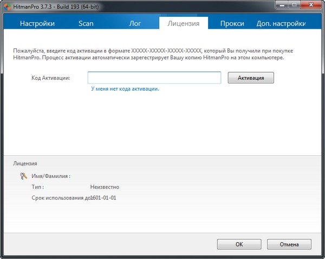The height and width of the screenshot is (259, 325).
Task: Select the Лицензия tab
Action: pos(184,23)
